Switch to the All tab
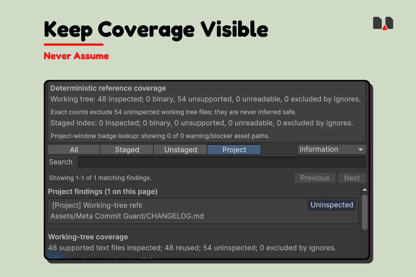Viewport: 416px width, 277px height. [x=74, y=150]
